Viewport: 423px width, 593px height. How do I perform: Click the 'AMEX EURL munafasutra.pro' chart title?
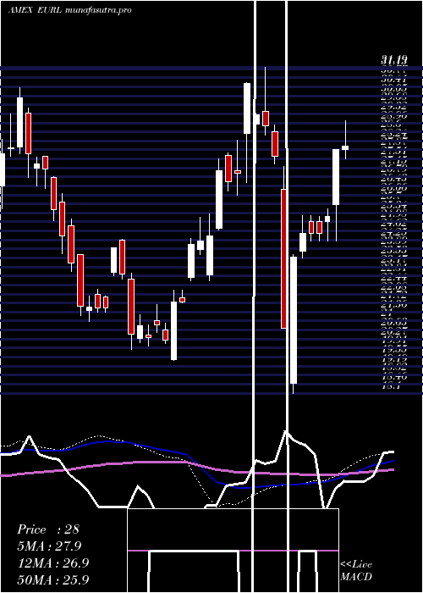[70, 10]
